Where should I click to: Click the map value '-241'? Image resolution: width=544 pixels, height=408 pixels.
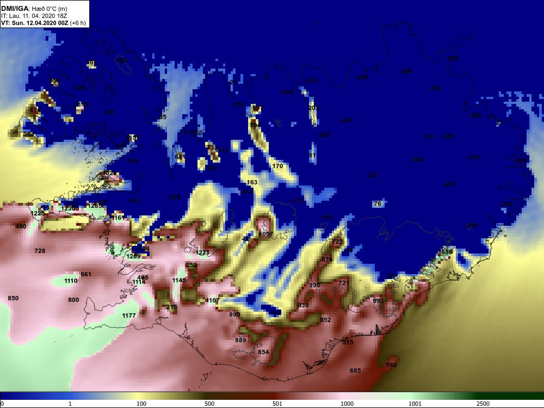tap(346, 120)
